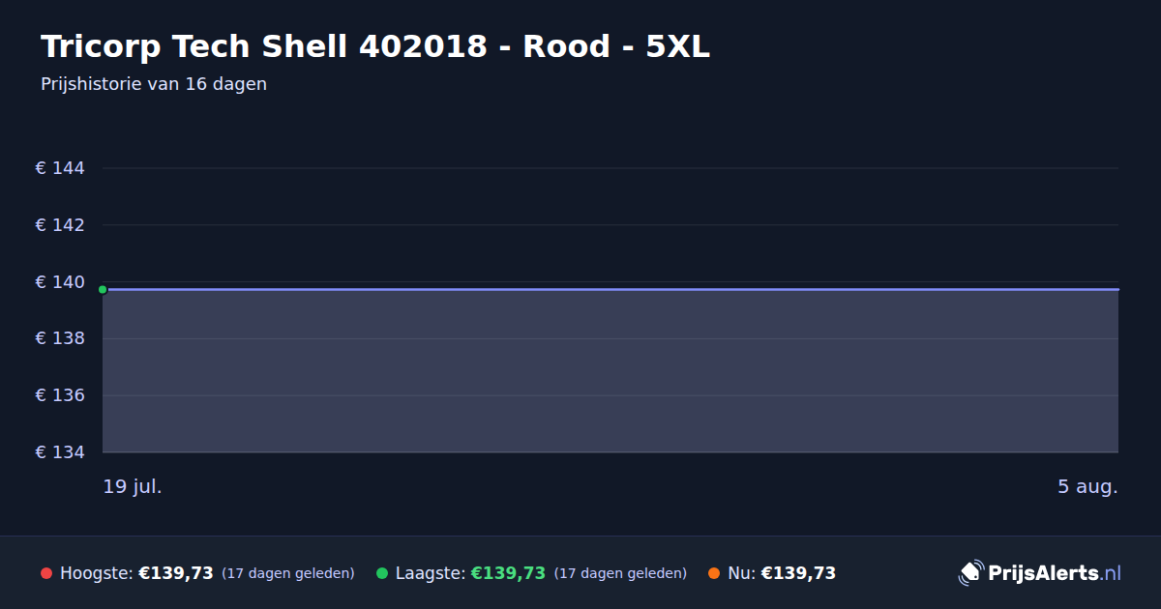Select the green data point at chart start

[x=103, y=289]
